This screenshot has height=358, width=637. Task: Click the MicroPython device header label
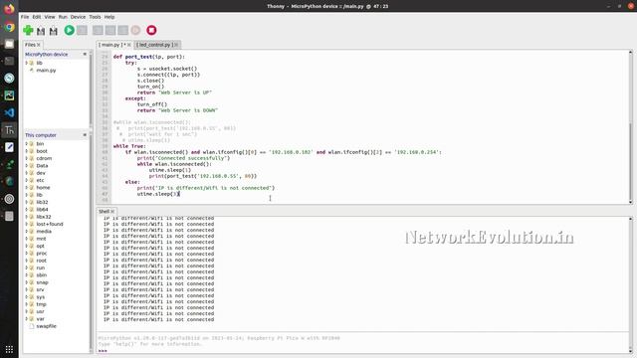pyautogui.click(x=47, y=54)
